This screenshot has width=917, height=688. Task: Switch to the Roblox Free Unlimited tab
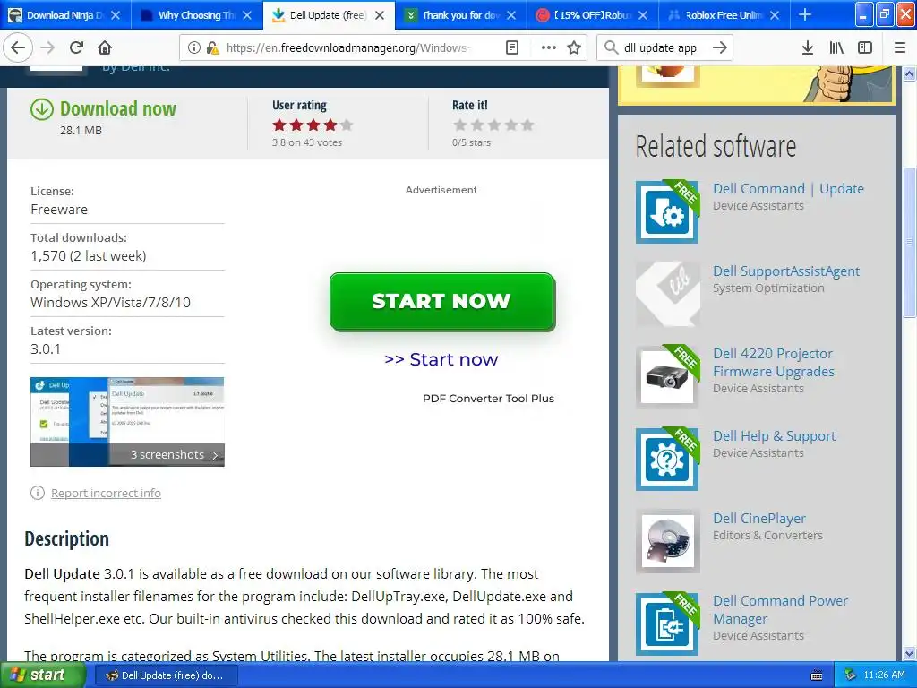tap(724, 14)
